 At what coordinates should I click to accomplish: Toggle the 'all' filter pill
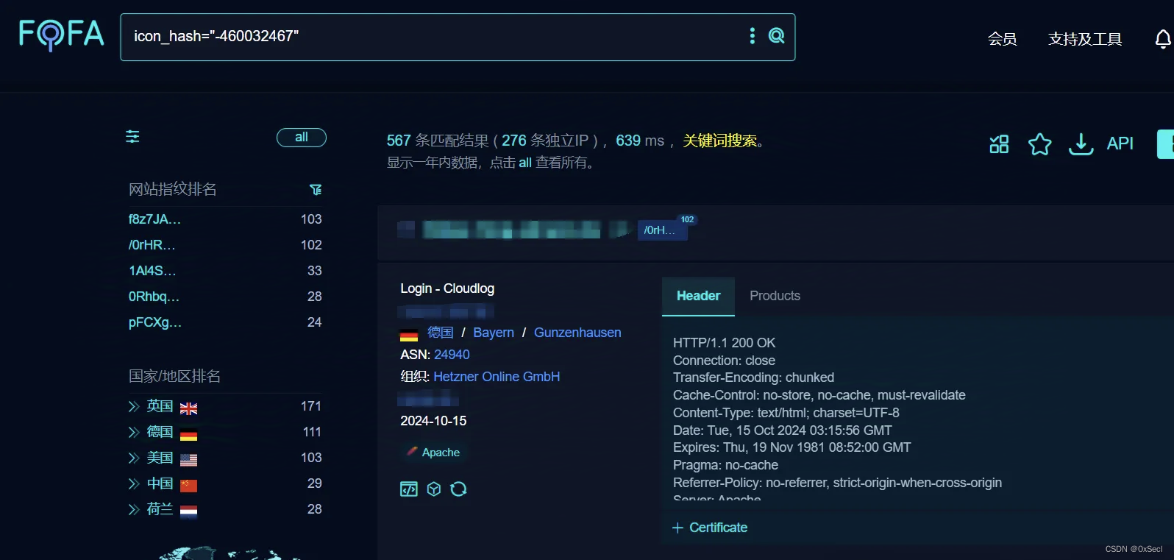(301, 137)
